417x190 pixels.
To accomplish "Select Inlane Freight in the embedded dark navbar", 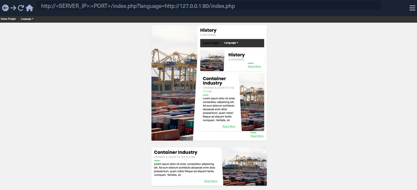I will click(211, 43).
